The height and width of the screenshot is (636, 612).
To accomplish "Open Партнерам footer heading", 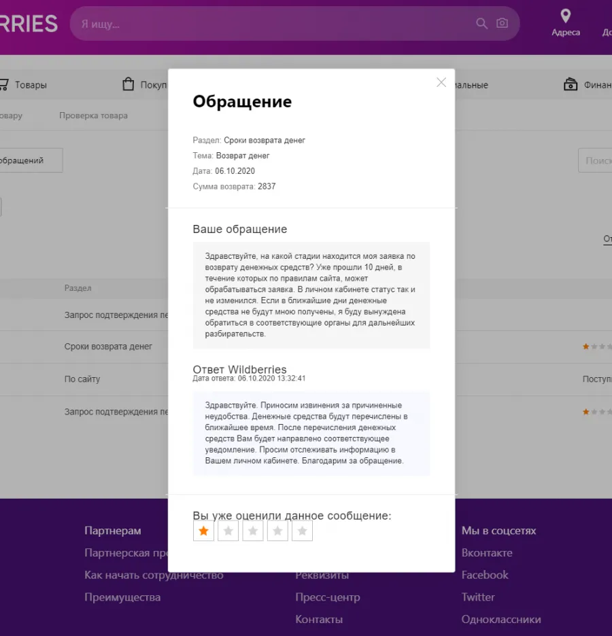I will coord(113,531).
